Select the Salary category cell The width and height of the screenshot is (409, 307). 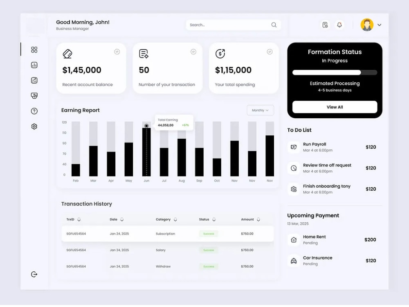click(161, 250)
